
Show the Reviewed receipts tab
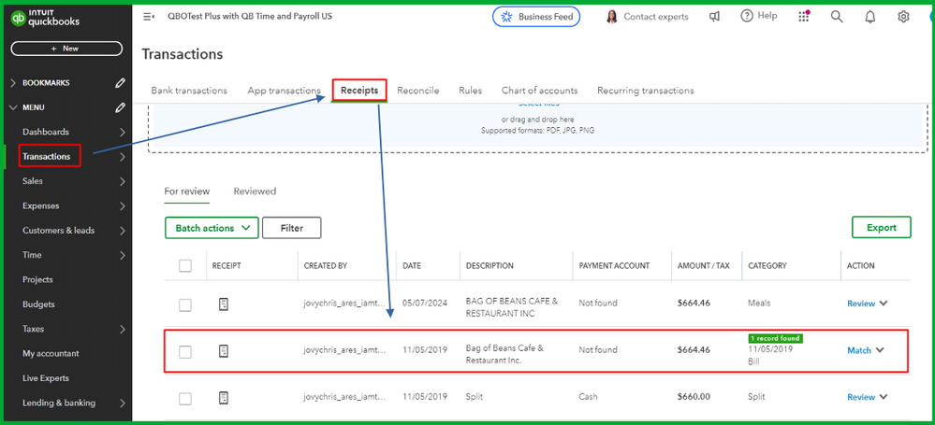point(255,191)
